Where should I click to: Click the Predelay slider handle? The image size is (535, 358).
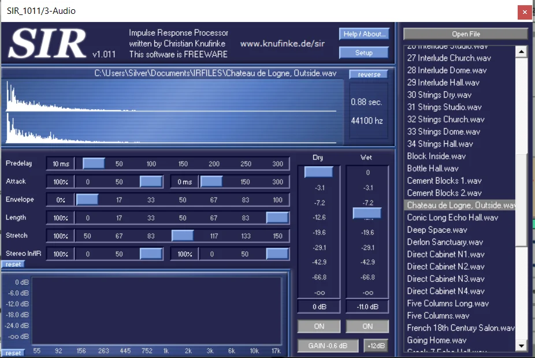coord(94,164)
